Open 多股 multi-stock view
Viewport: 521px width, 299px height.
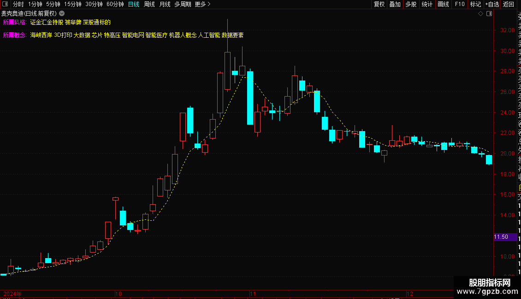coord(411,4)
